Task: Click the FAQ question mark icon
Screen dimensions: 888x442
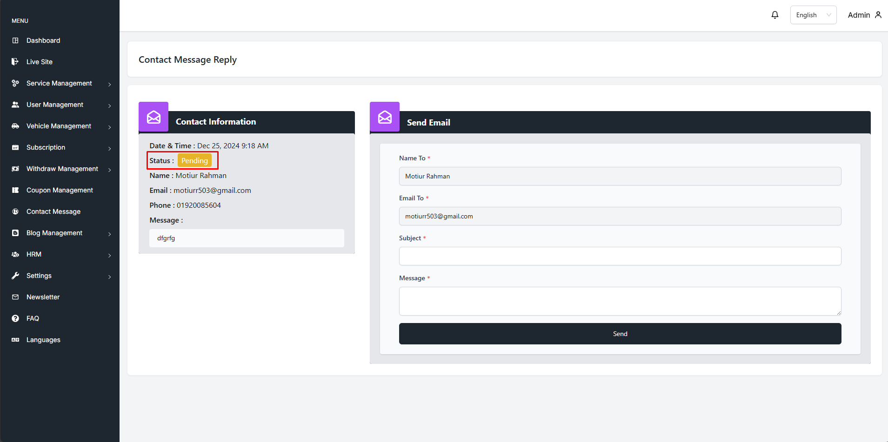Action: click(x=15, y=318)
